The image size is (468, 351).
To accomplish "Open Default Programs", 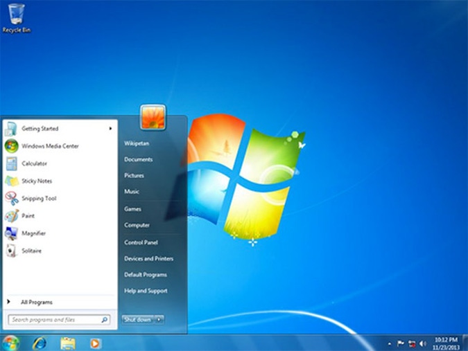I will tap(146, 275).
